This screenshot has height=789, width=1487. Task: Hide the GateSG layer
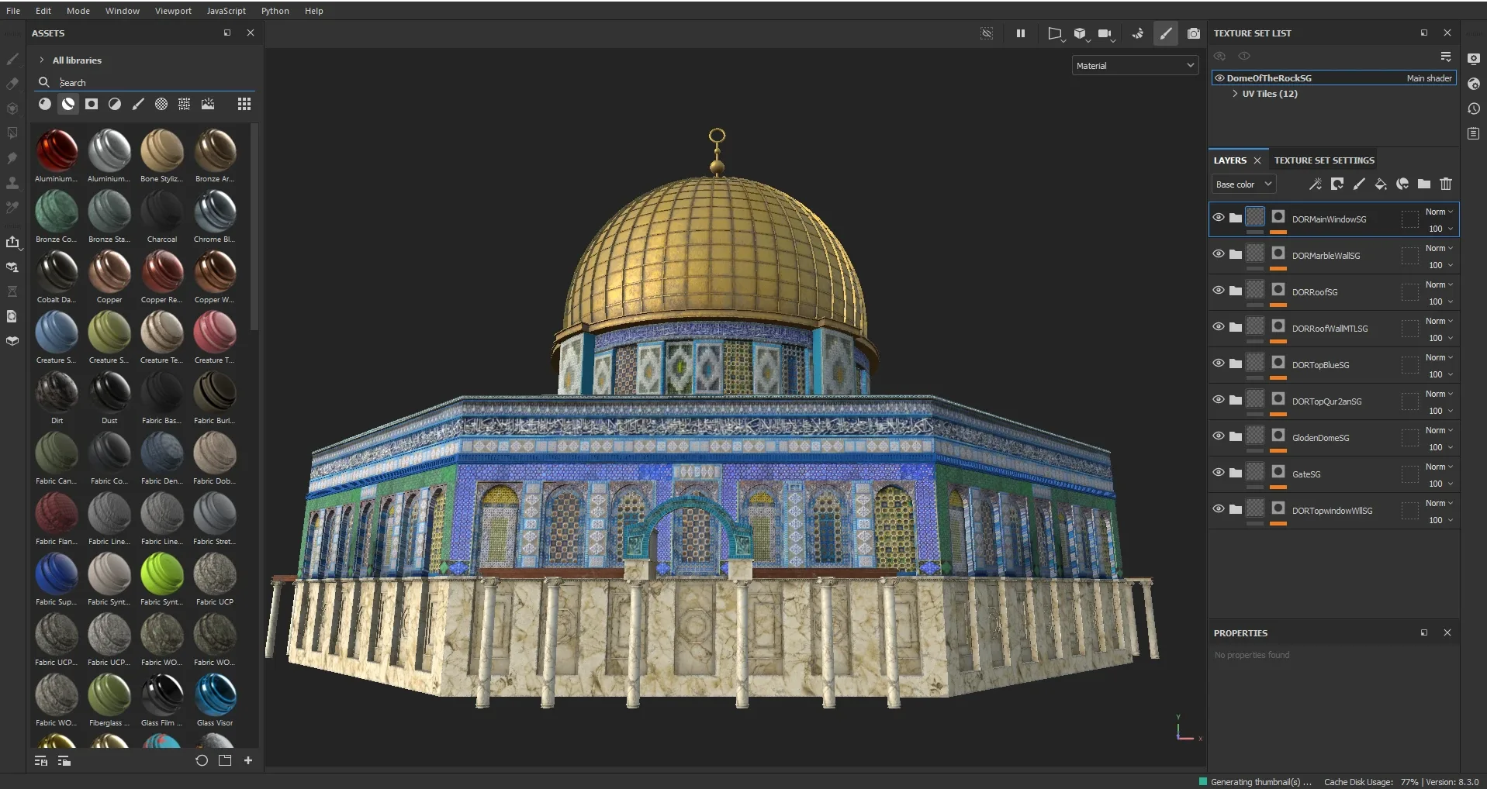tap(1219, 473)
